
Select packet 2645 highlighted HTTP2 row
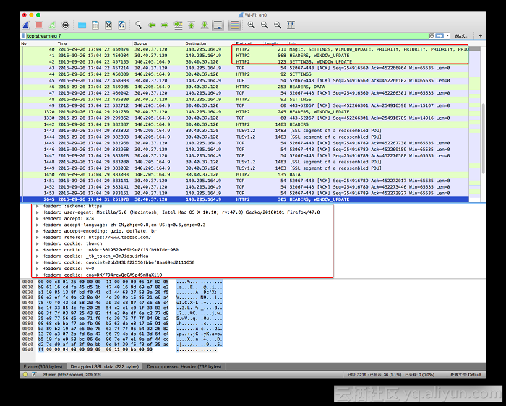[244, 199]
